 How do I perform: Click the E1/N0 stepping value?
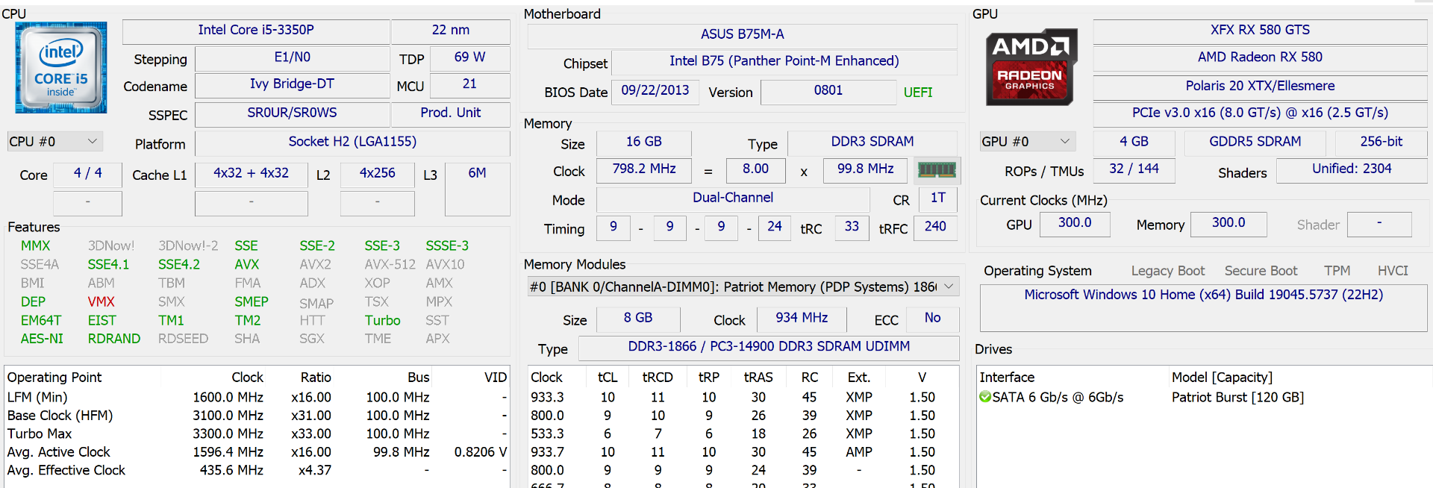click(293, 57)
